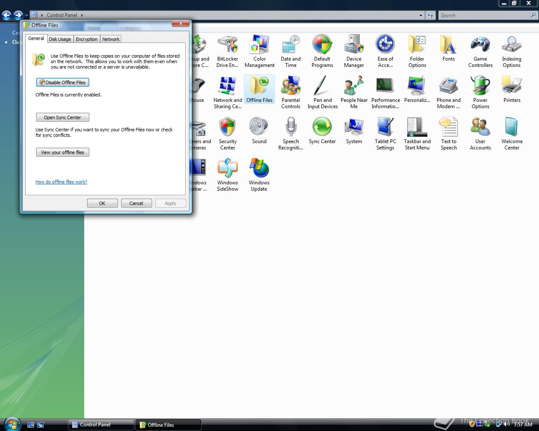Click Switch between windows quick launch icon
This screenshot has width=539, height=431.
coord(40,425)
